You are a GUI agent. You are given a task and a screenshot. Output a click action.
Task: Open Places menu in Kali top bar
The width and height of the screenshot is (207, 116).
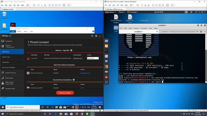click(122, 12)
